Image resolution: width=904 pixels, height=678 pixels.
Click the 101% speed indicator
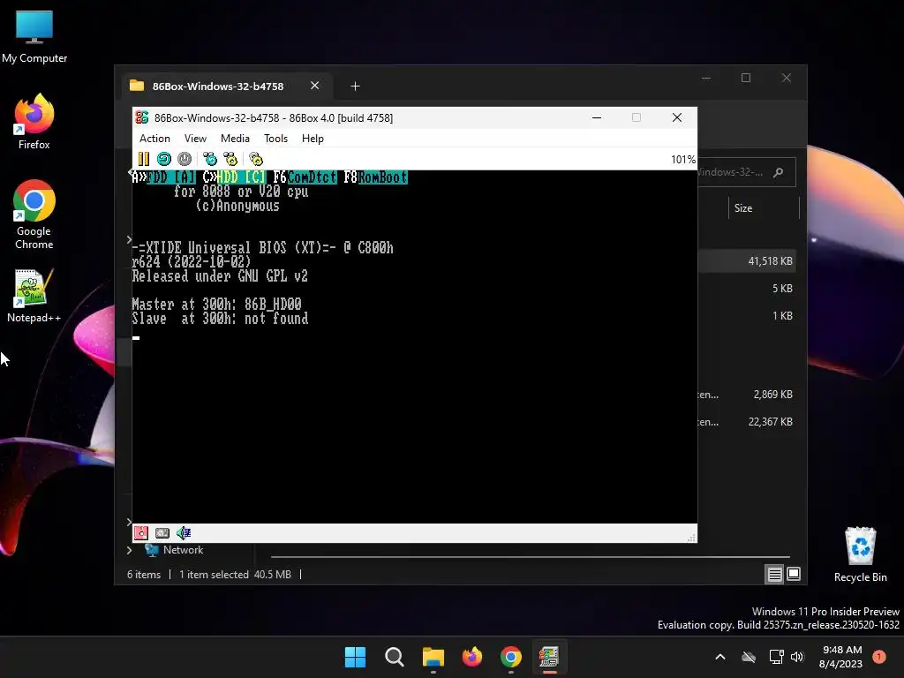click(683, 159)
